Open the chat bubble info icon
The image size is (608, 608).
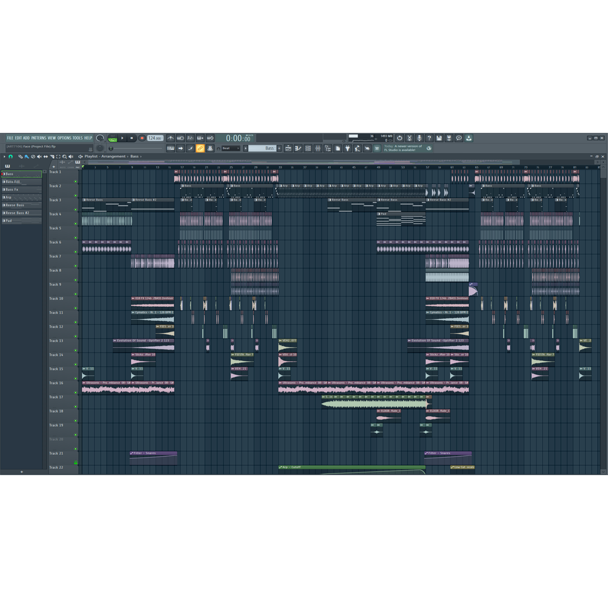point(459,138)
